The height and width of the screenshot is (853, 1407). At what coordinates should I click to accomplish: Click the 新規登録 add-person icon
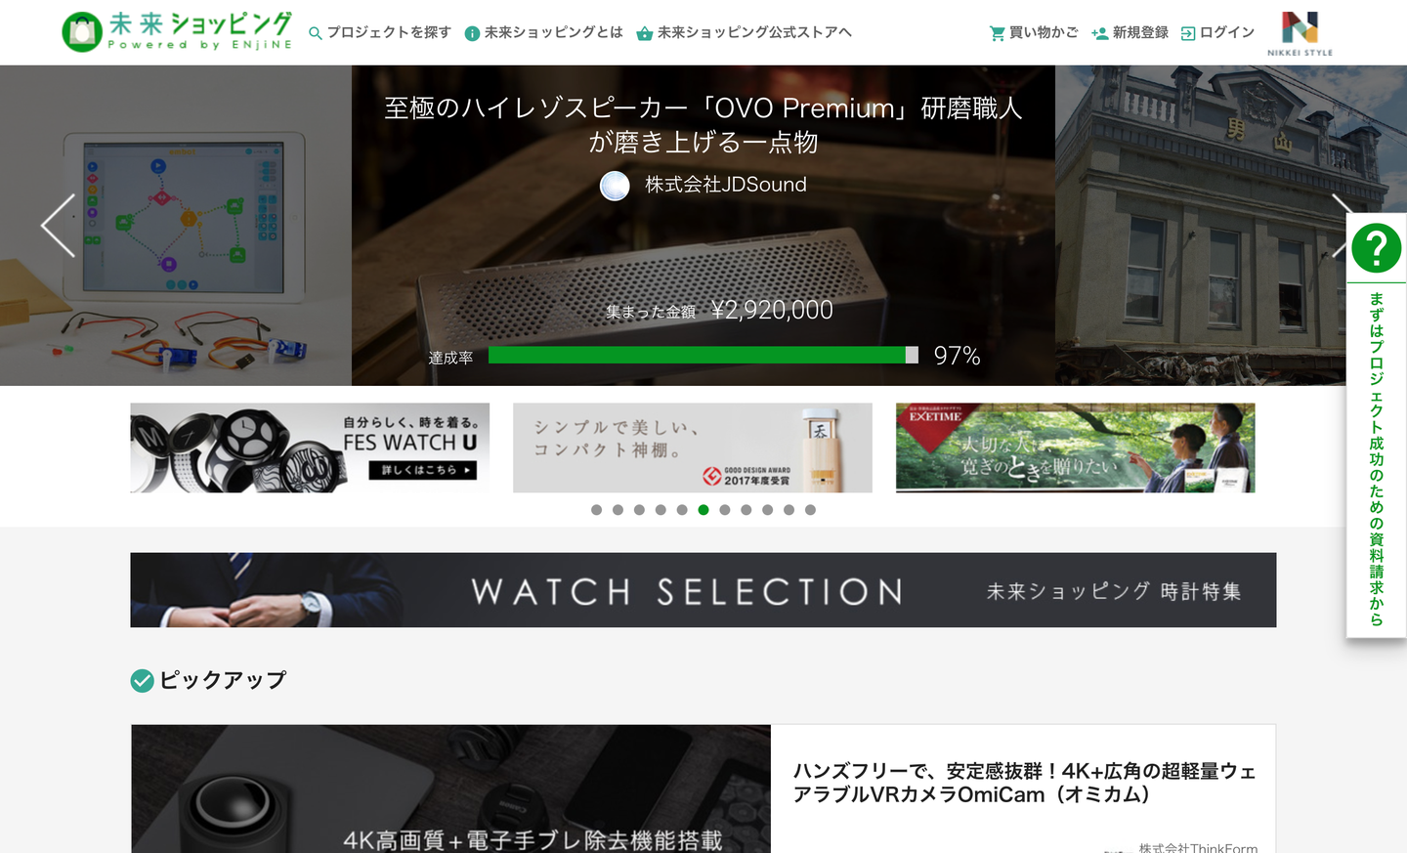(x=1099, y=33)
